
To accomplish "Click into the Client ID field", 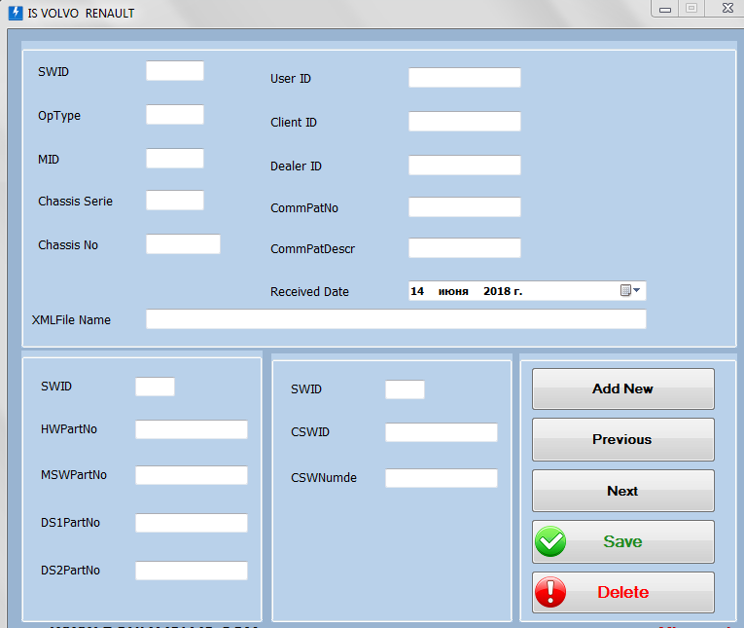I will 464,122.
